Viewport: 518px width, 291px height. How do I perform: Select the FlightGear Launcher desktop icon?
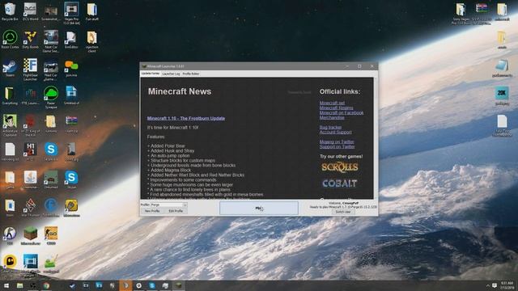point(31,70)
